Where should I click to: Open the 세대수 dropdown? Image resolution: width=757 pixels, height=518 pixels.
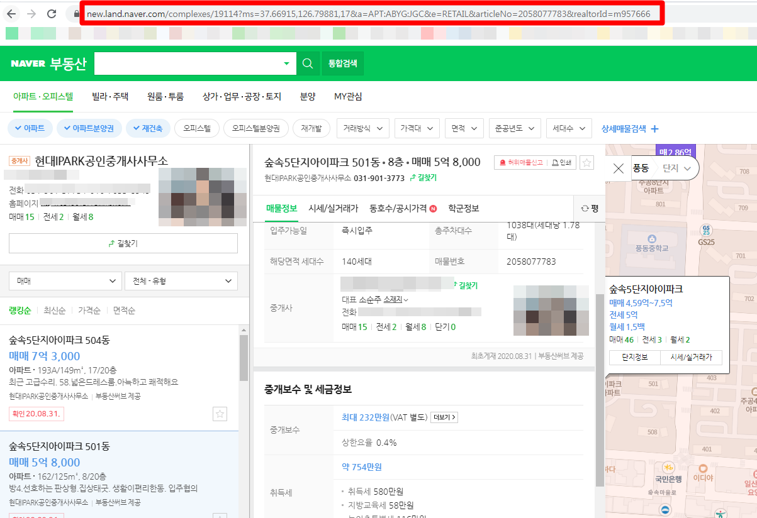(x=569, y=128)
